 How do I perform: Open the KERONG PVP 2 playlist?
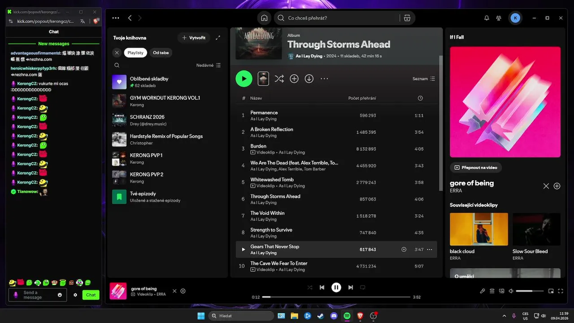[x=167, y=178]
